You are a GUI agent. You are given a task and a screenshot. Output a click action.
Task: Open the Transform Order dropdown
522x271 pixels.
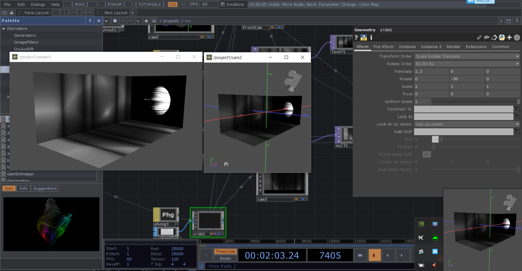pyautogui.click(x=467, y=56)
